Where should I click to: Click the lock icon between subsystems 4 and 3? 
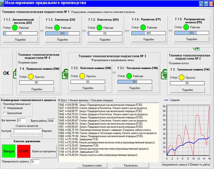point(65,74)
